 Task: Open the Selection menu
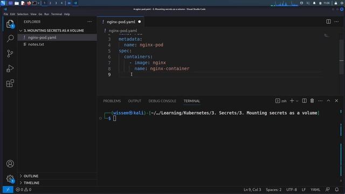(x=23, y=14)
